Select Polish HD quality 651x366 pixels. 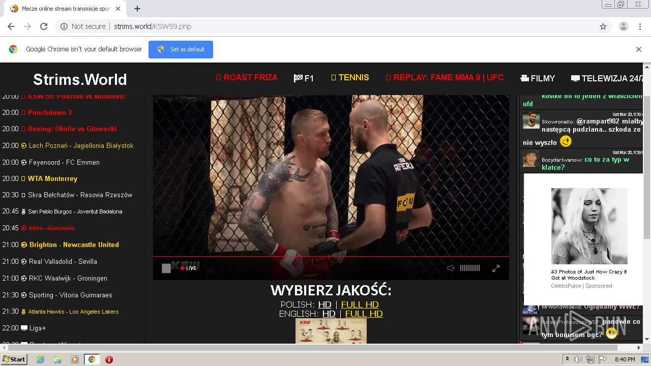[x=324, y=304]
